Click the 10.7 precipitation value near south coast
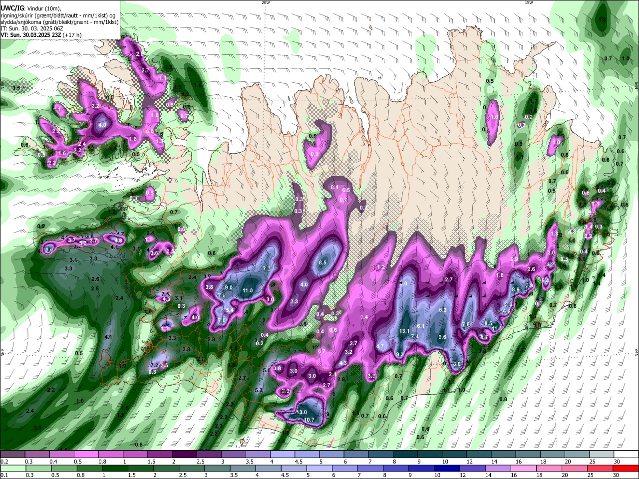This screenshot has height=479, width=639. point(309,420)
